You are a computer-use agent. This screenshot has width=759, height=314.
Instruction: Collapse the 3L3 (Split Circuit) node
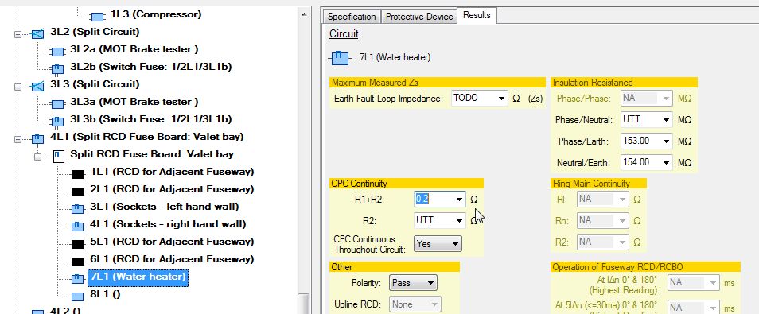coord(18,87)
